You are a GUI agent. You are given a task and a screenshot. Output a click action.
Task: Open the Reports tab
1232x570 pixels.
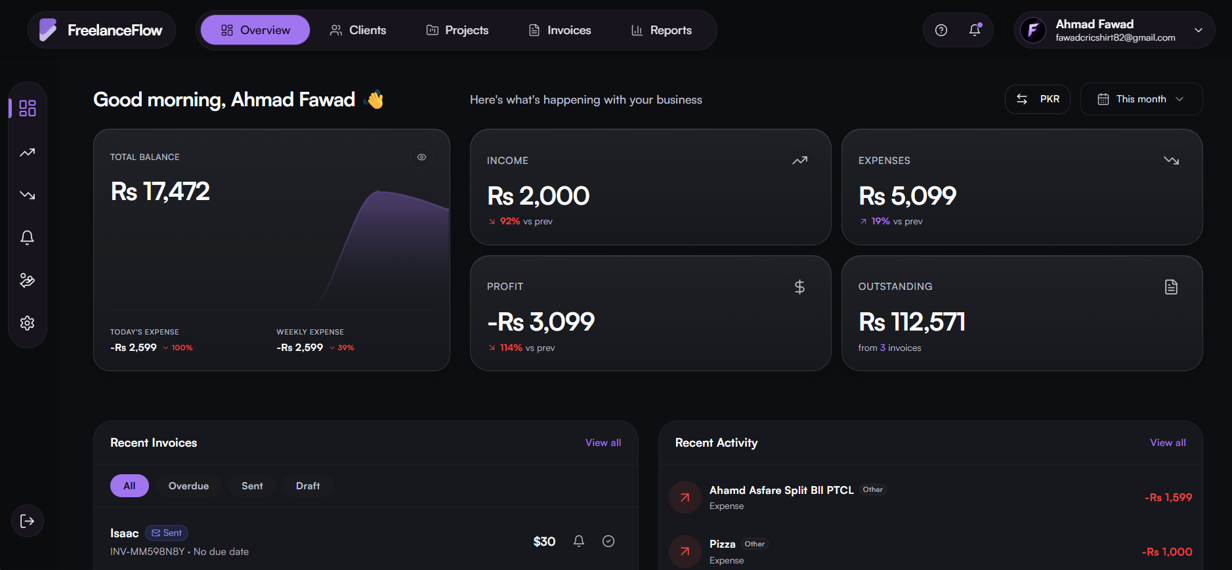click(661, 30)
